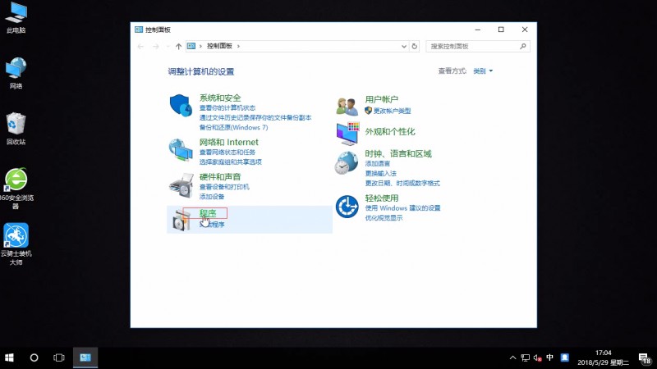Screen dimensions: 657x369
Task: Open the 程序 category link
Action: pos(208,213)
